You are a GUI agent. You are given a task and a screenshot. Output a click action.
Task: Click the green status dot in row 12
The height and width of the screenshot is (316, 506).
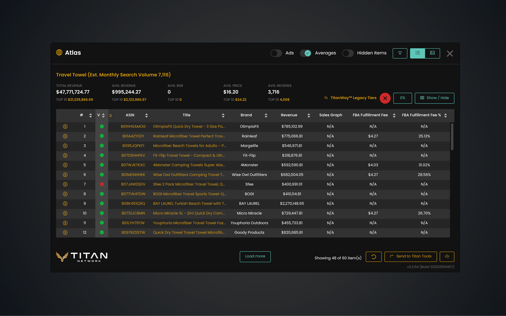tap(102, 233)
